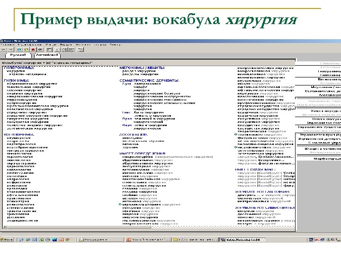This screenshot has width=341, height=255.
Task: Select Входит в сочинение in the right panel
Action: 323,149
